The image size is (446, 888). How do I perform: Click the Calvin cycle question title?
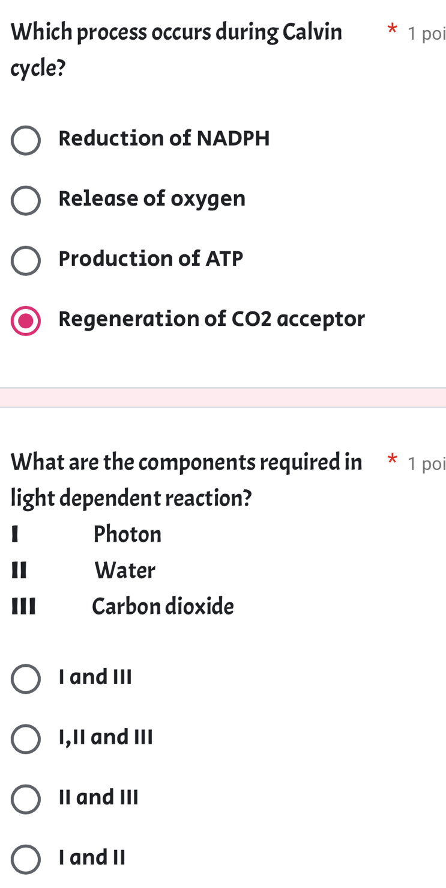coord(176,49)
